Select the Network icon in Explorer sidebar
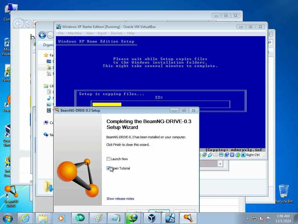The width and height of the screenshot is (298, 224). point(46,135)
